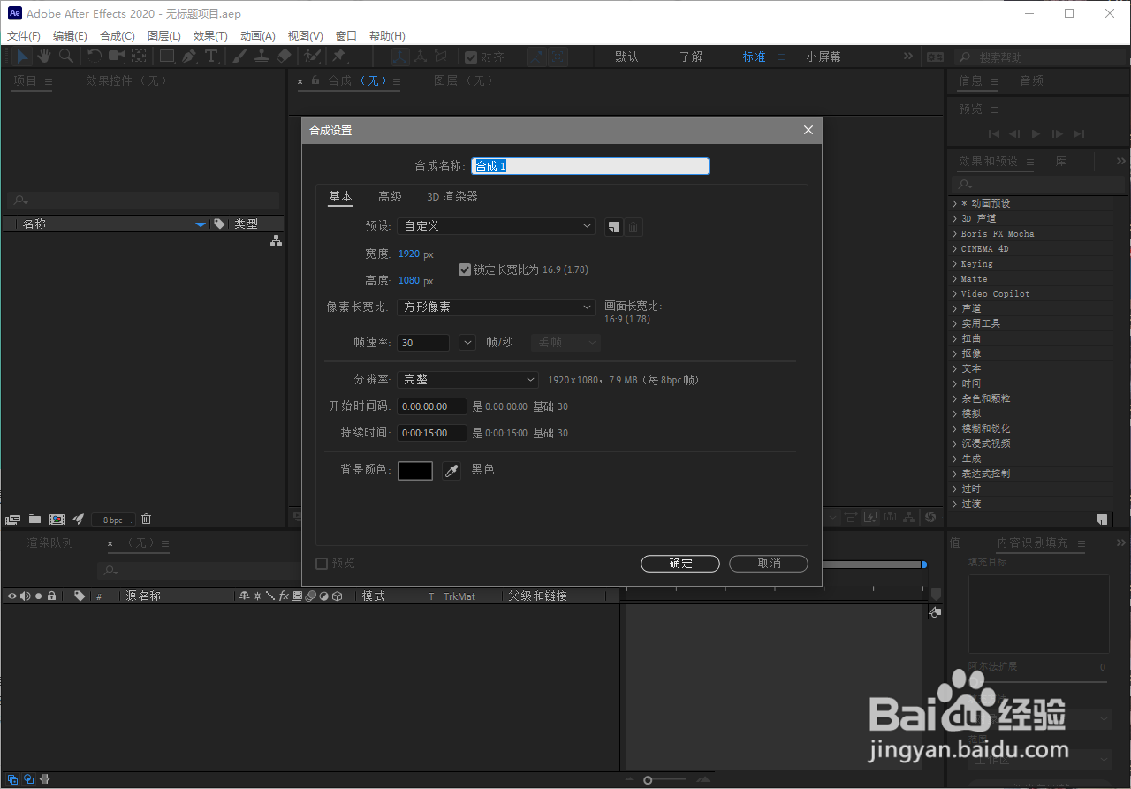1131x789 pixels.
Task: Click the fast previews icon under the viewer
Action: tap(870, 517)
